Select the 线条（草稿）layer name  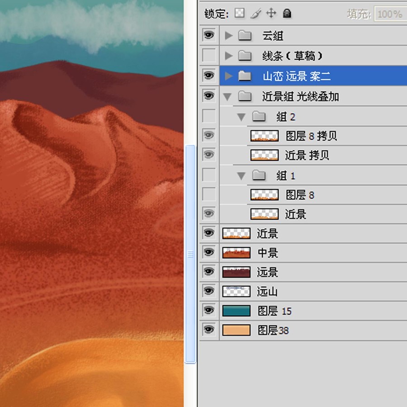coord(293,56)
